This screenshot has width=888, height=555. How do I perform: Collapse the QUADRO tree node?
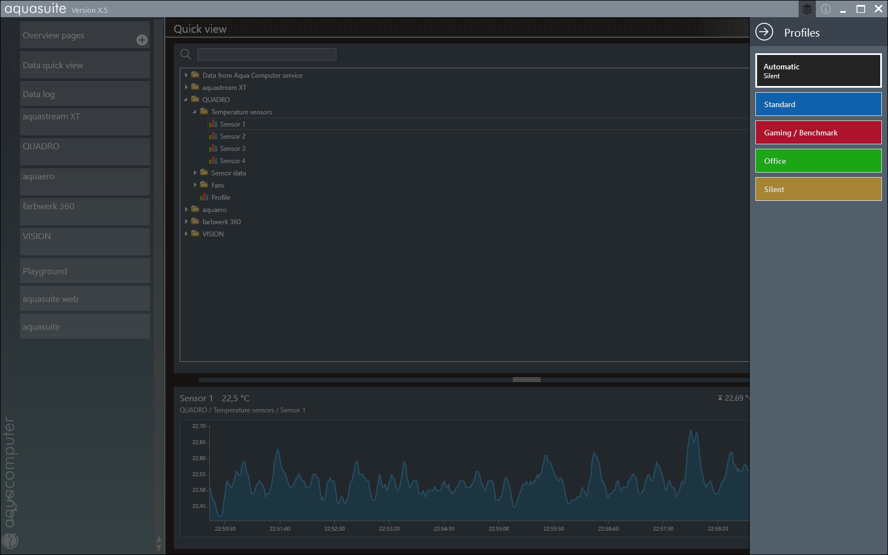[186, 99]
